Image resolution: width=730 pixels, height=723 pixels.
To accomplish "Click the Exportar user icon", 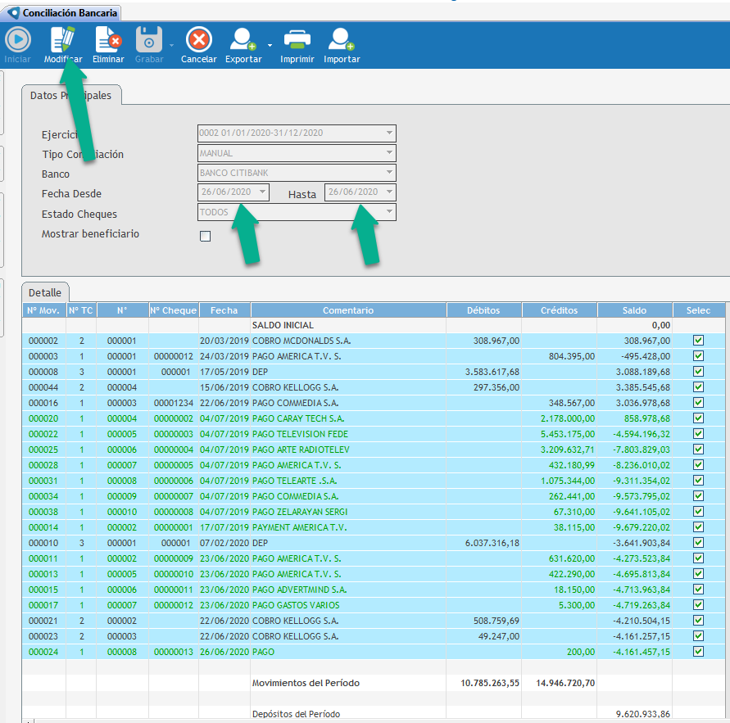I will click(x=243, y=40).
